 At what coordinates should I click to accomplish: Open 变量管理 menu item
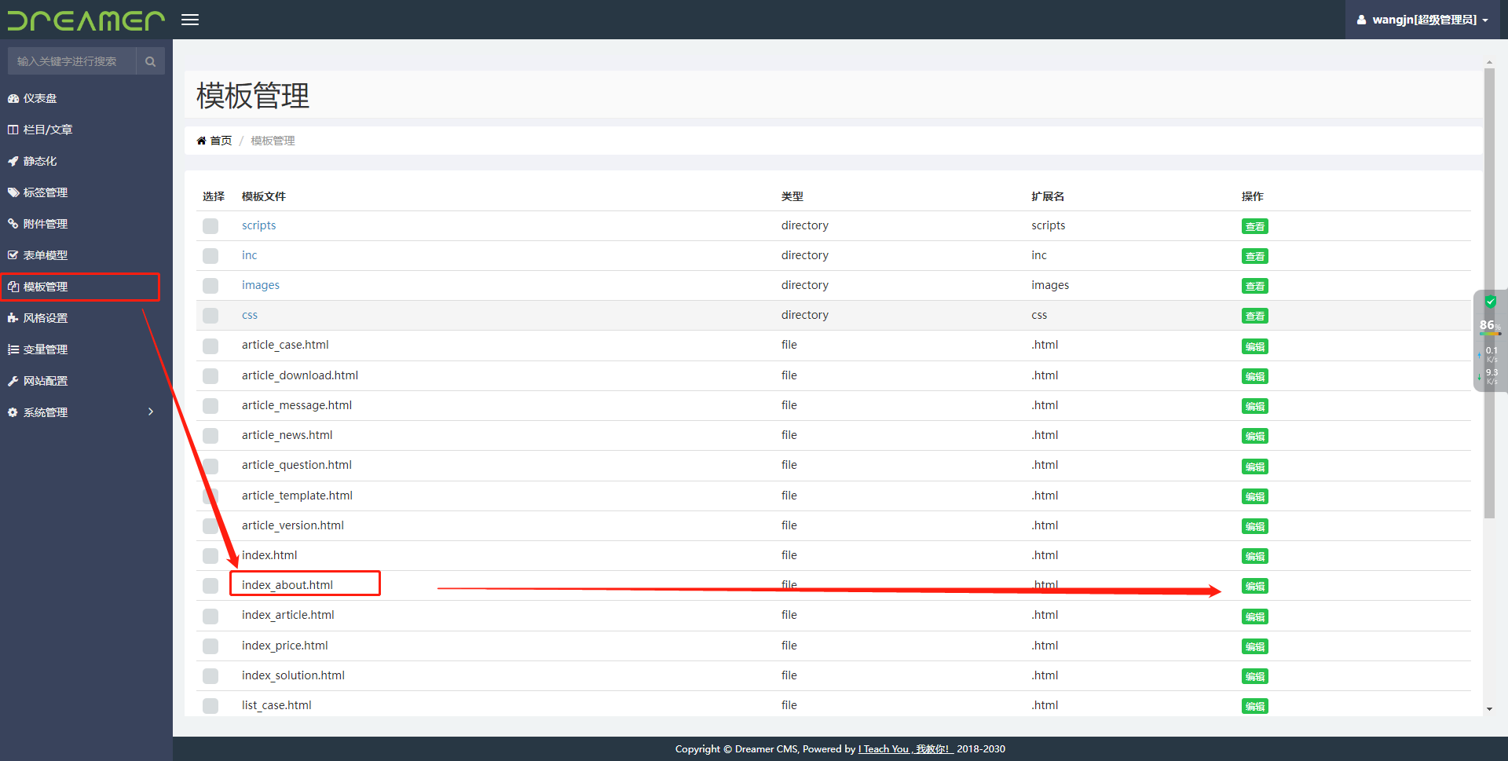pos(86,349)
